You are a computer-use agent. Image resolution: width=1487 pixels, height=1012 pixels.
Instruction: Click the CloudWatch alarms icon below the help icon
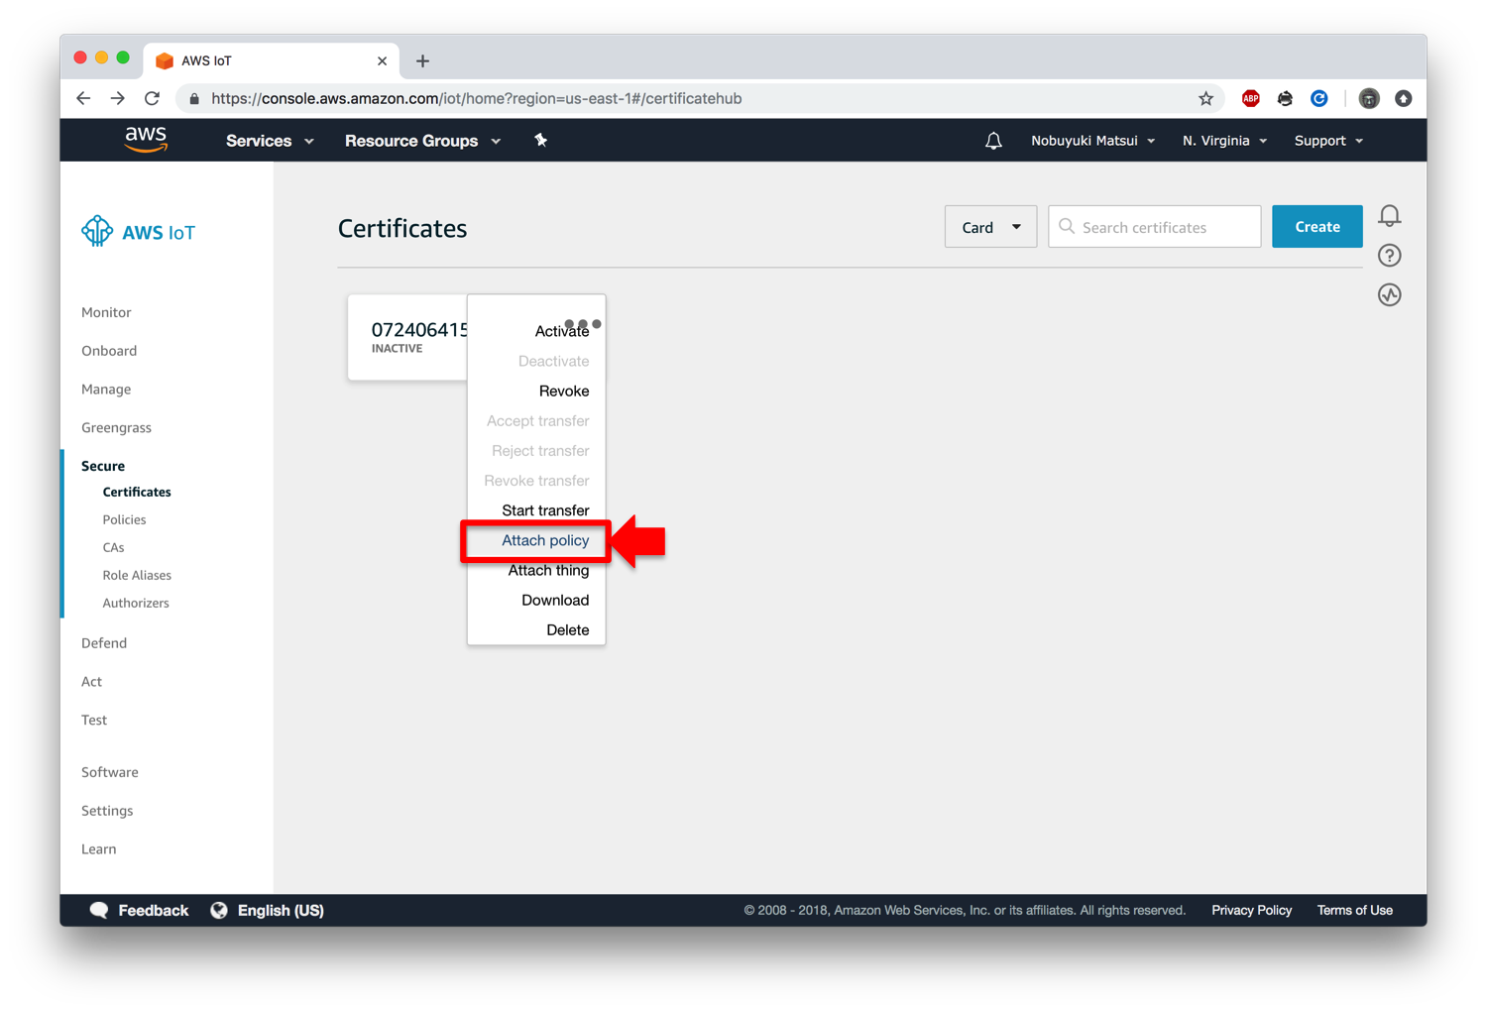tap(1389, 294)
